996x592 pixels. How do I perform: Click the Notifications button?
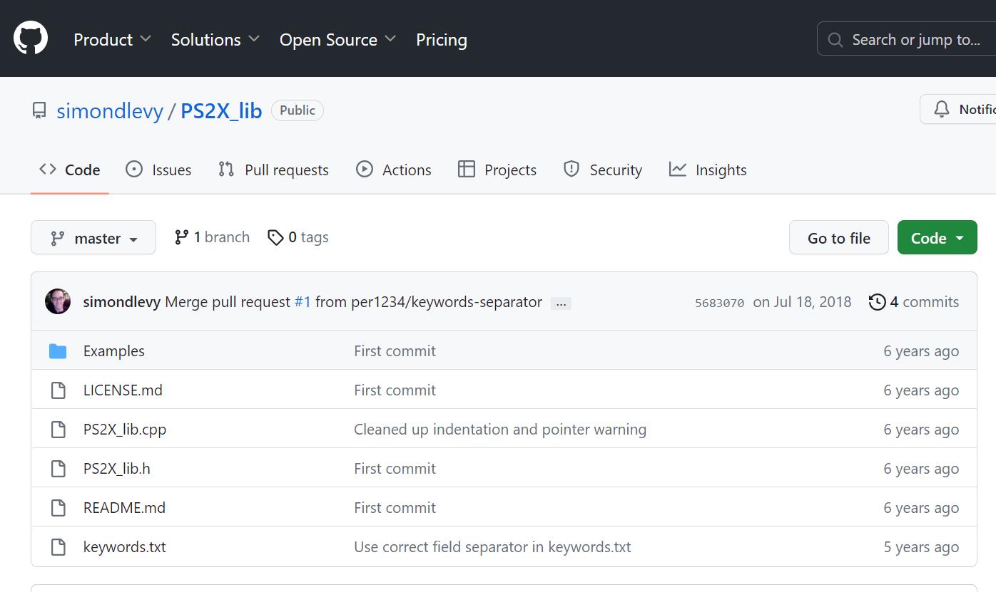[x=958, y=109]
